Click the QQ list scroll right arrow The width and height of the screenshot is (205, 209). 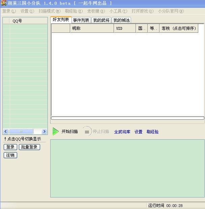point(45,132)
